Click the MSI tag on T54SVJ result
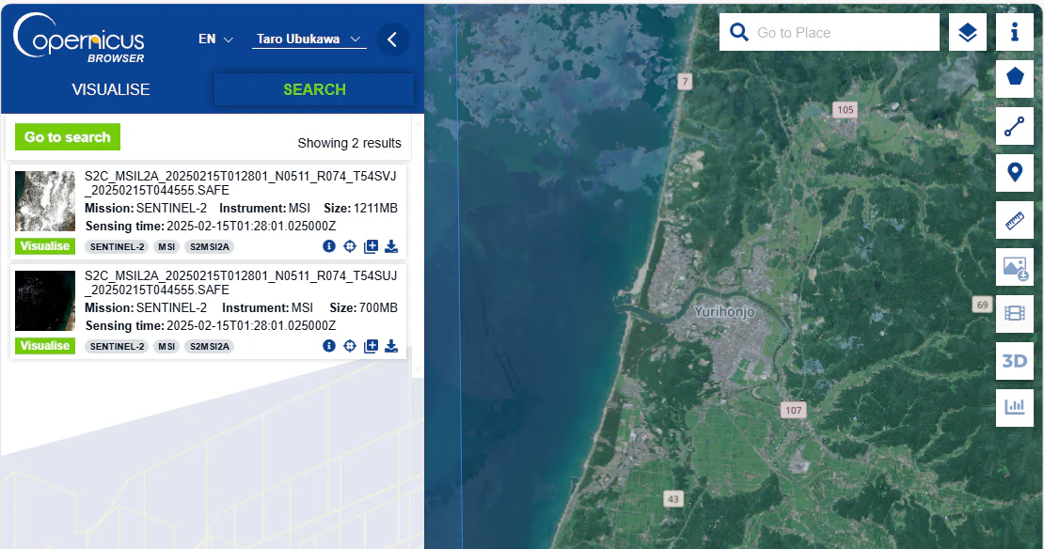The width and height of the screenshot is (1044, 549). (166, 247)
